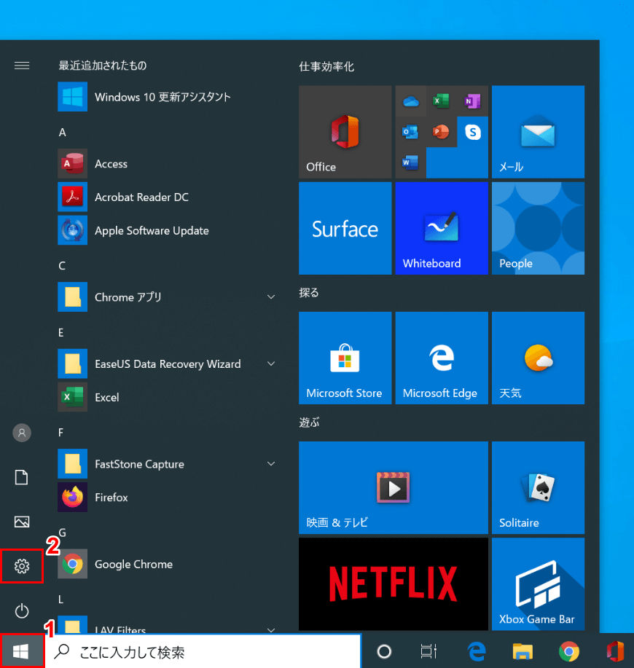Click the 仕事効率化 group title
This screenshot has height=668, width=634.
(326, 66)
